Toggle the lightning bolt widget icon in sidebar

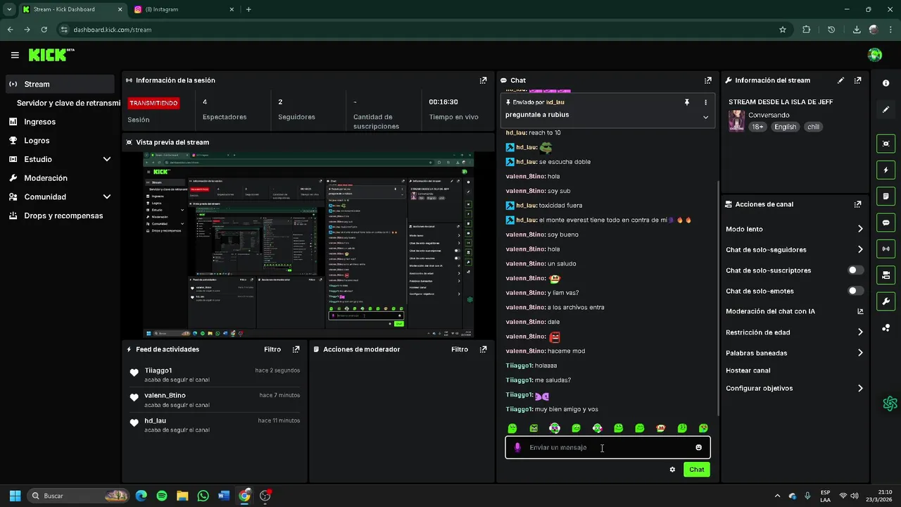tap(886, 170)
